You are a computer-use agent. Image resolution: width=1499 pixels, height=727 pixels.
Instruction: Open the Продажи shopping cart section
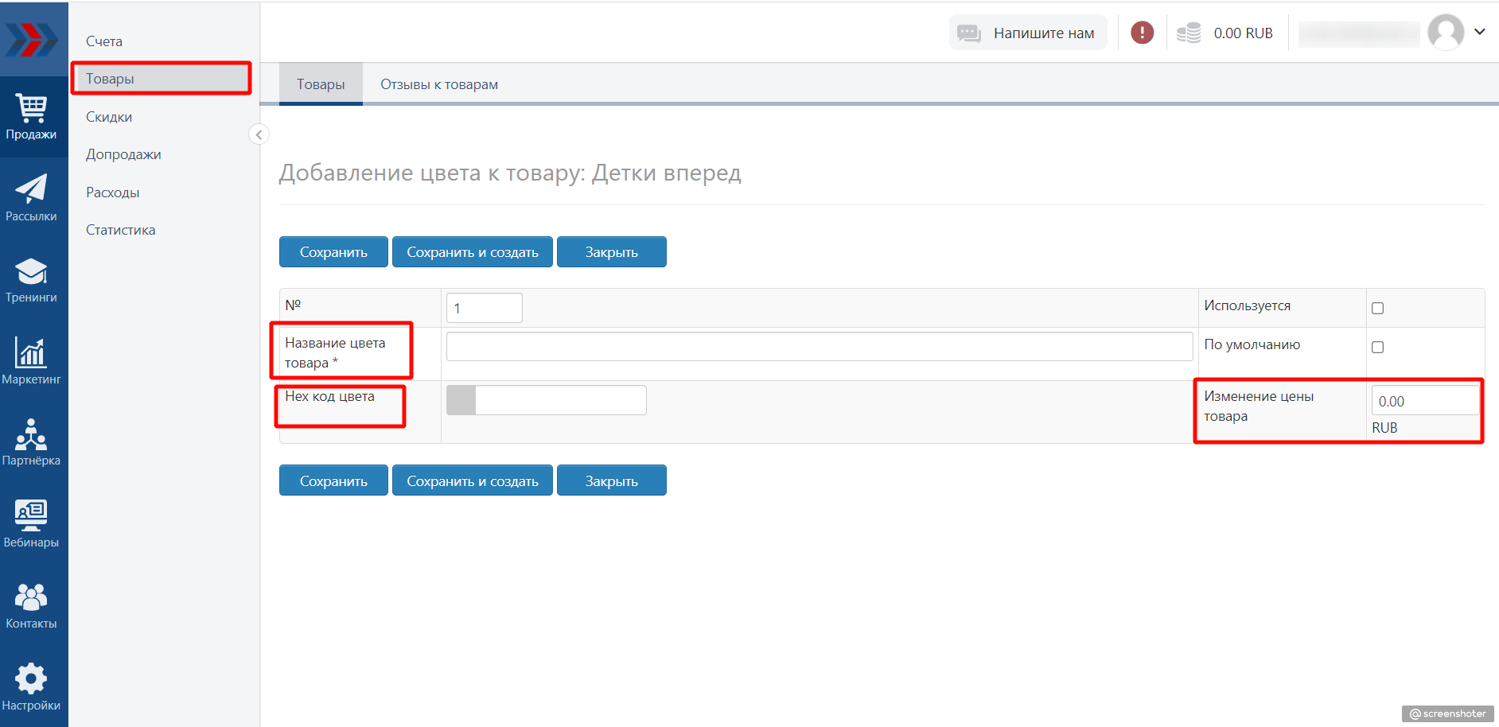point(32,116)
